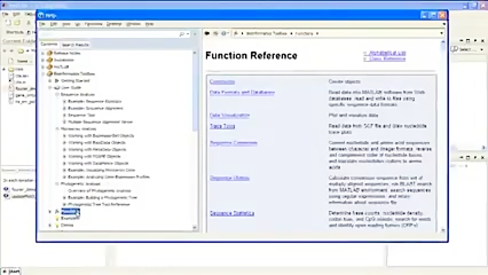Open the Alphabetical List link
488x275 pixels.
point(387,53)
